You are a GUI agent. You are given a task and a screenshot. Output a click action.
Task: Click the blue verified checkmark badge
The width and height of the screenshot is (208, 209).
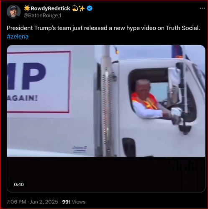(x=90, y=8)
